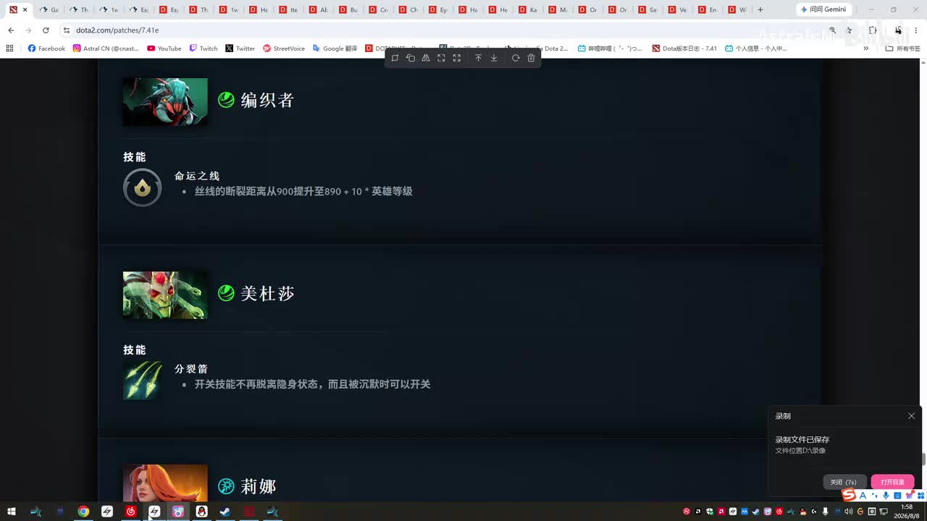The height and width of the screenshot is (521, 927).
Task: Click the Medusa hero portrait thumbnail
Action: [x=165, y=295]
